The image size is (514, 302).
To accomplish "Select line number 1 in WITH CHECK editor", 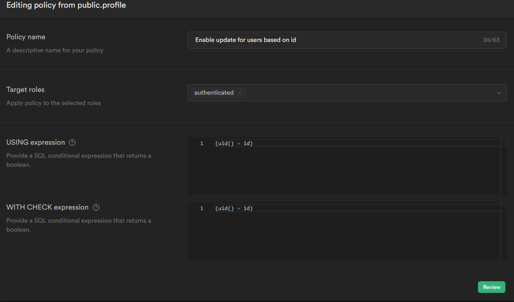I will 202,208.
